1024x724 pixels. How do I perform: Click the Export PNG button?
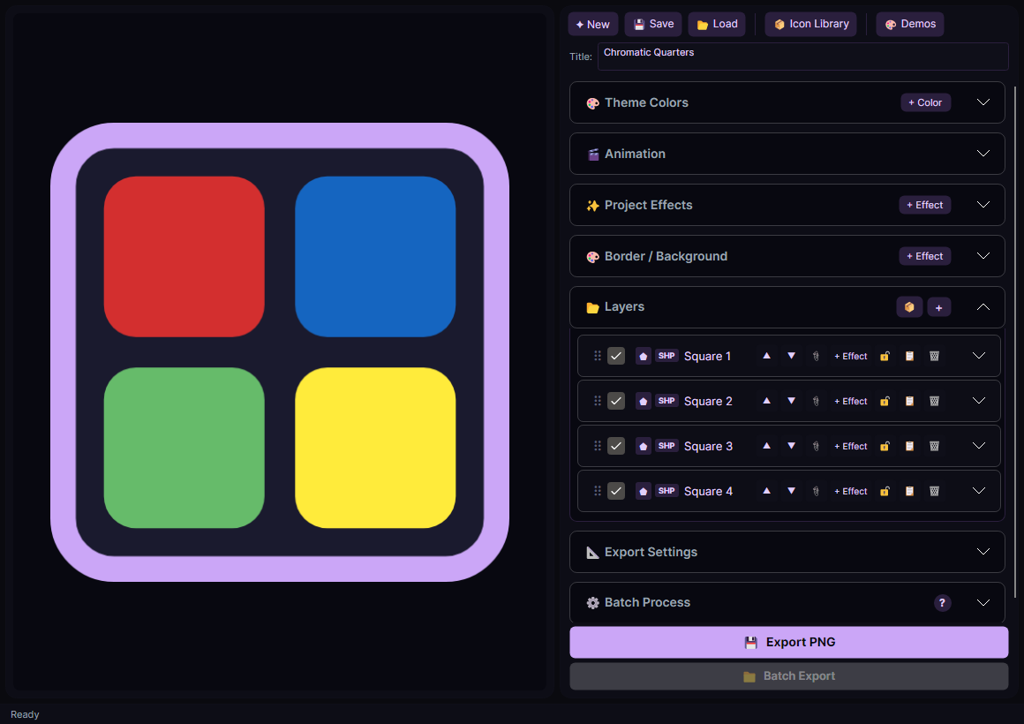coord(788,642)
